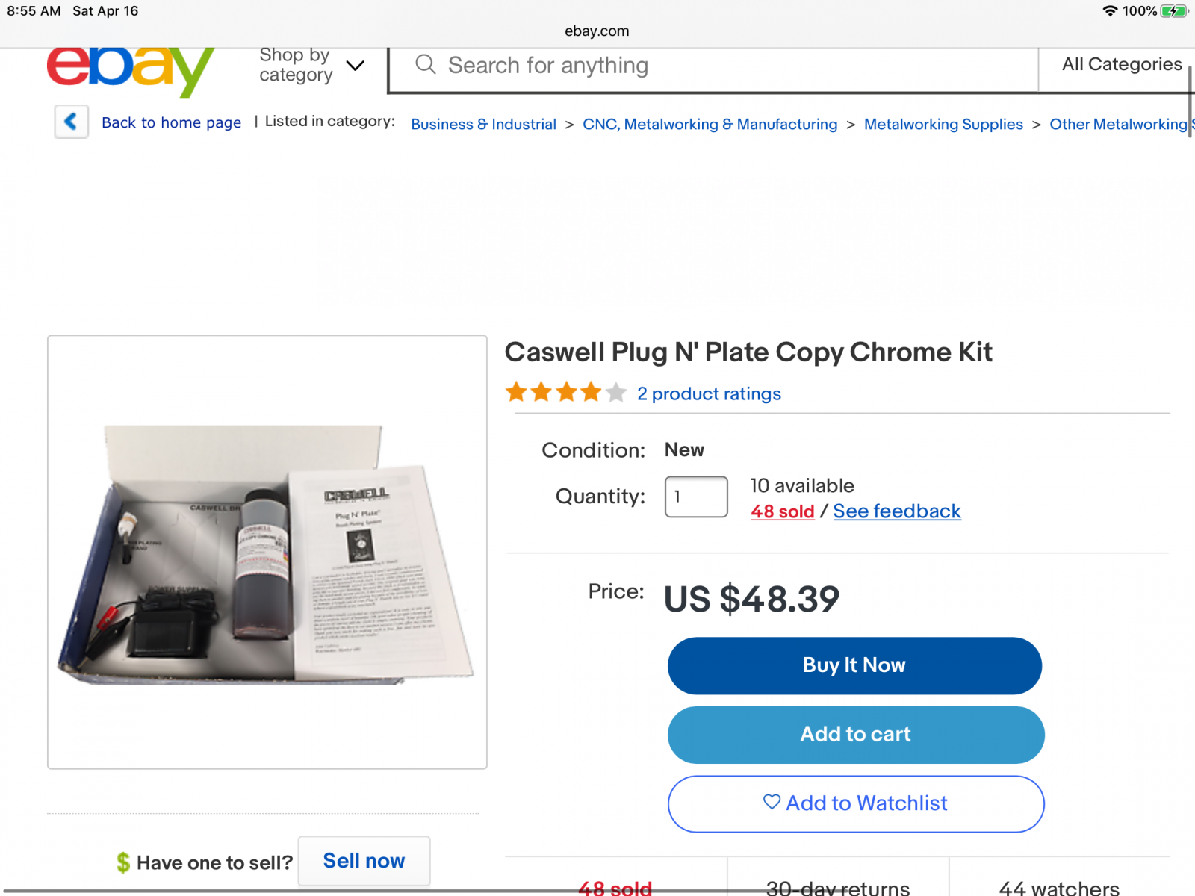
Task: Click the Add to cart button
Action: click(856, 735)
